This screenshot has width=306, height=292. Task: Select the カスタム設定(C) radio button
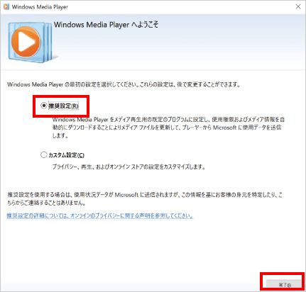click(x=44, y=155)
